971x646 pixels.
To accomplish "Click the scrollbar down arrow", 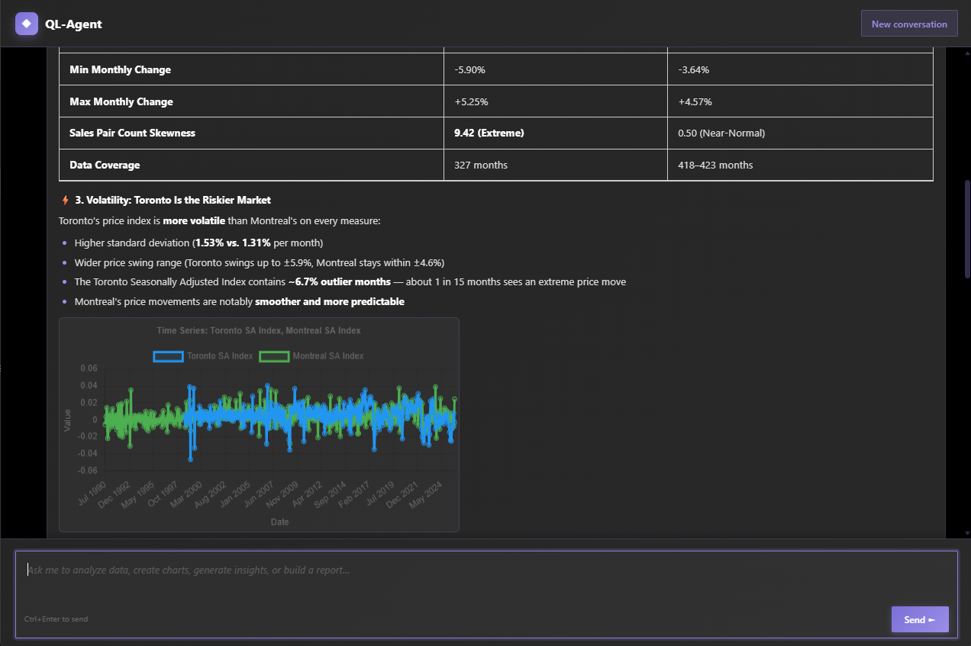I will pyautogui.click(x=967, y=533).
